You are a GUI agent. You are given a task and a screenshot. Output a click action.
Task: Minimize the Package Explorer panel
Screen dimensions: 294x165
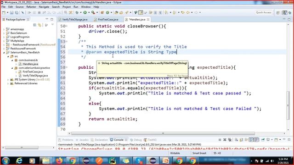(47, 19)
